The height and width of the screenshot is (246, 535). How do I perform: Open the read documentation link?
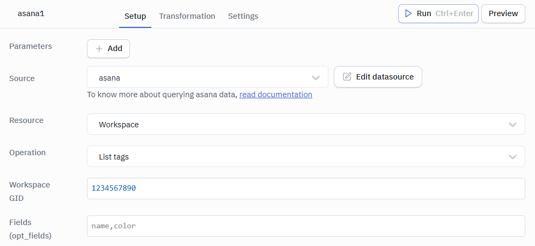pyautogui.click(x=276, y=95)
